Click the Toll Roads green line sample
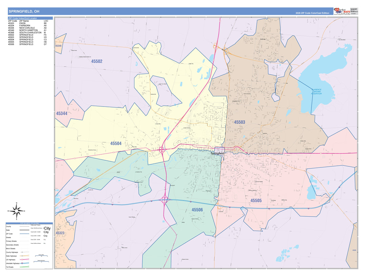 pyautogui.click(x=24, y=267)
